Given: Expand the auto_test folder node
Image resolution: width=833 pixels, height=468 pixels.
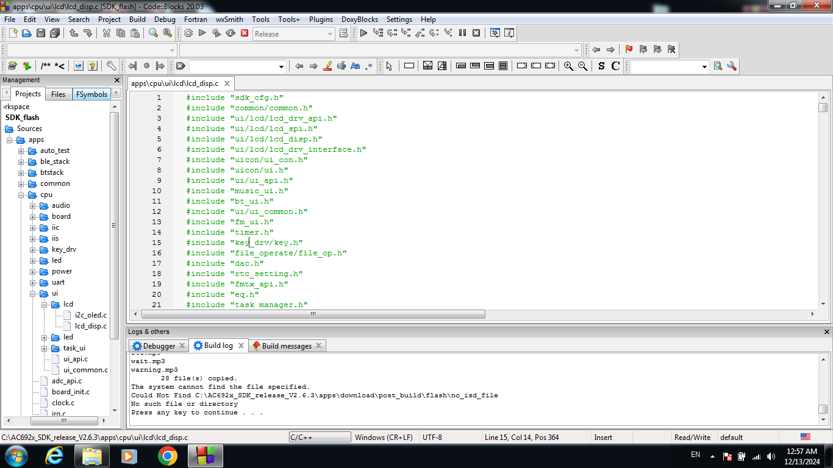Looking at the screenshot, I should (21, 151).
